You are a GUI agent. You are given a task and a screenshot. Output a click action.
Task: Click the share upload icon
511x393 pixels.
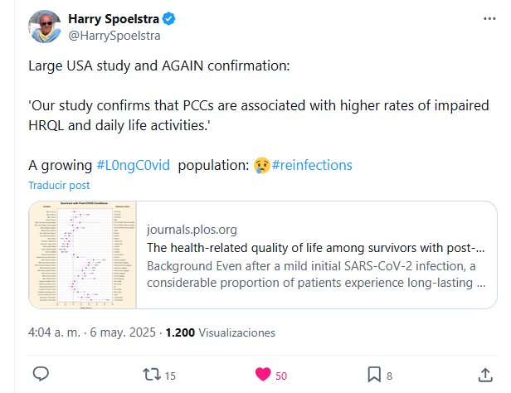coord(485,375)
